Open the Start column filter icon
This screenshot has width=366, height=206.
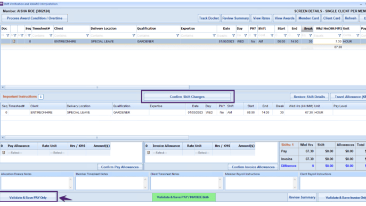(285, 36)
